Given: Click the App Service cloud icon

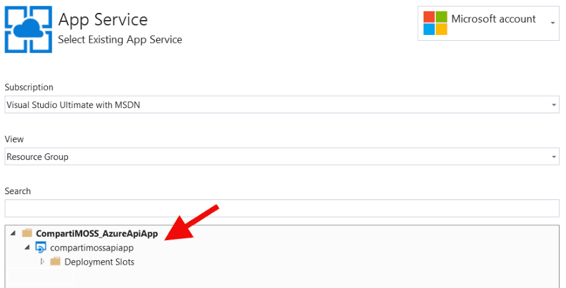Looking at the screenshot, I should coord(28,29).
